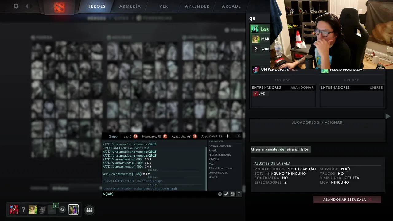Click MAR player avatar in team
Image resolution: width=393 pixels, height=221 pixels.
(256, 39)
